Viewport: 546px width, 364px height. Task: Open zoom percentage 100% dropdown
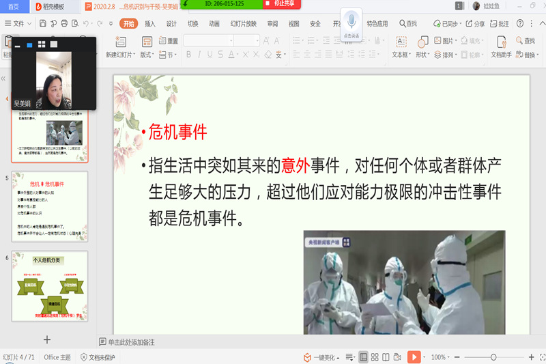pos(440,357)
